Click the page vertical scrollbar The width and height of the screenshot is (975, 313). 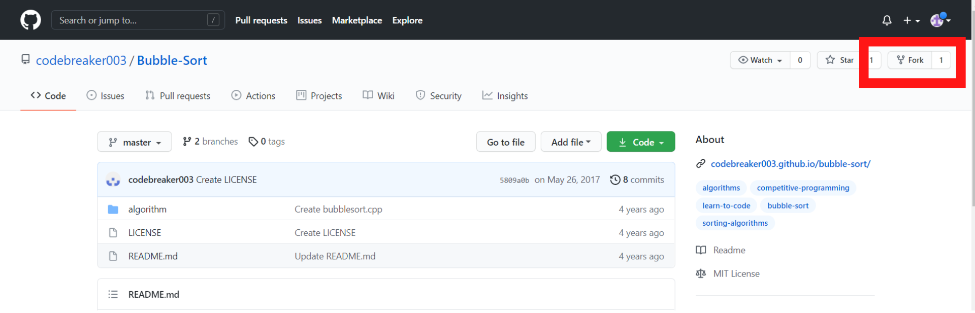point(973,109)
